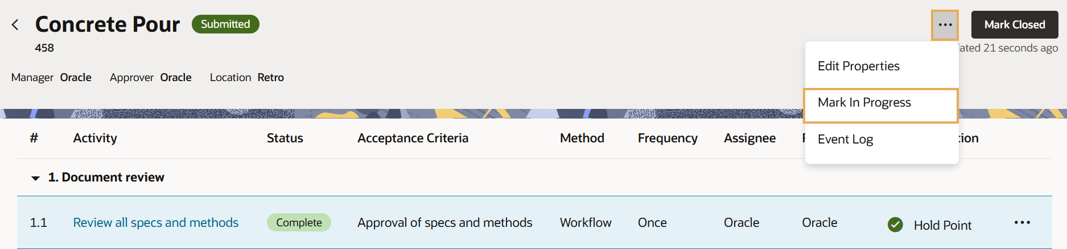
Task: Click the green Hold Point checkmark icon
Action: click(895, 225)
